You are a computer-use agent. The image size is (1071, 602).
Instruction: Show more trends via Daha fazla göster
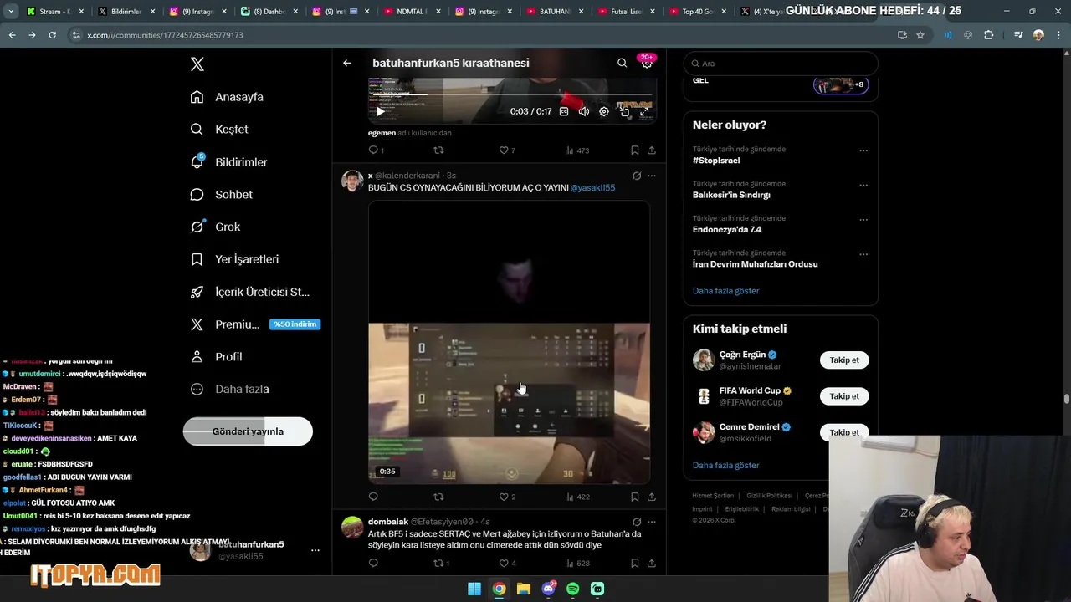click(725, 291)
